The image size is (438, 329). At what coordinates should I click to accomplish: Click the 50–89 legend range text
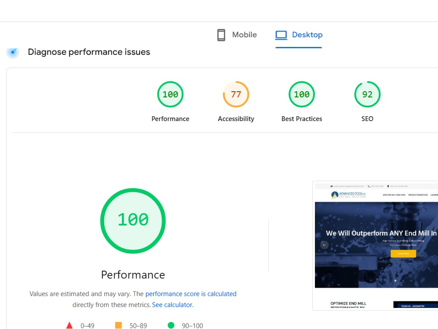[138, 325]
